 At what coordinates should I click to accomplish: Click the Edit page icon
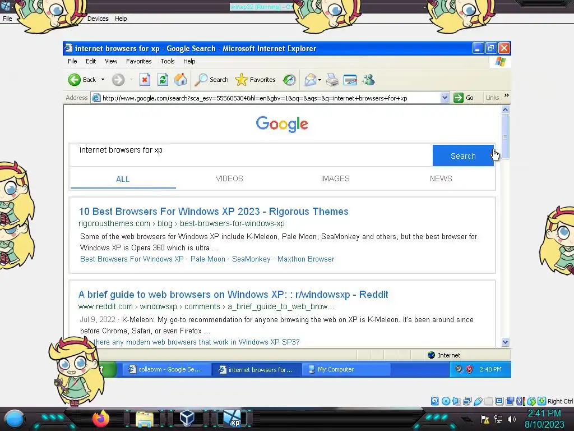(350, 80)
